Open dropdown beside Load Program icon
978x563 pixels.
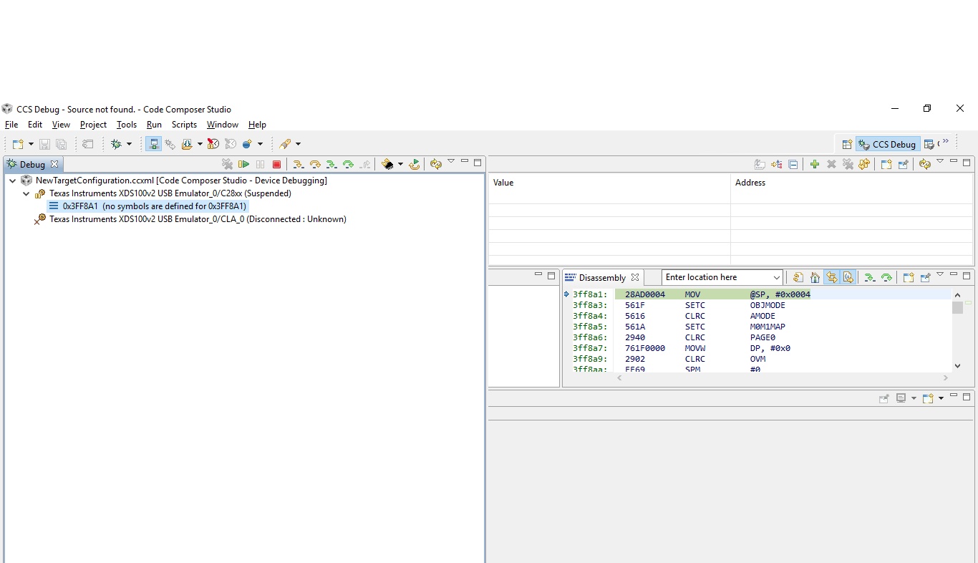199,144
